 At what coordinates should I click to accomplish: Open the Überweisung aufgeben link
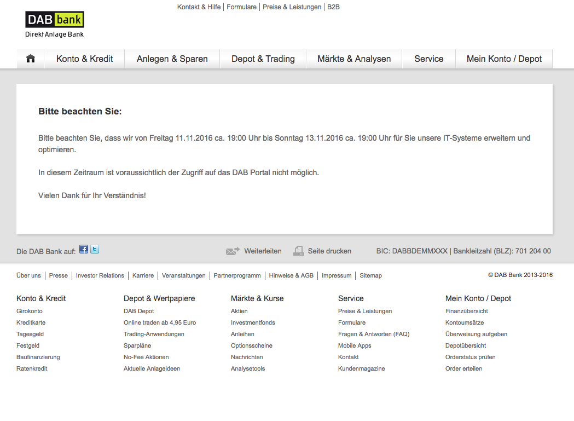[476, 334]
